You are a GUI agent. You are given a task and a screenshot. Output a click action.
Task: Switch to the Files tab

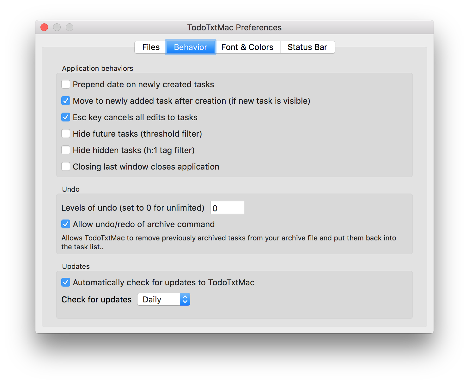150,47
